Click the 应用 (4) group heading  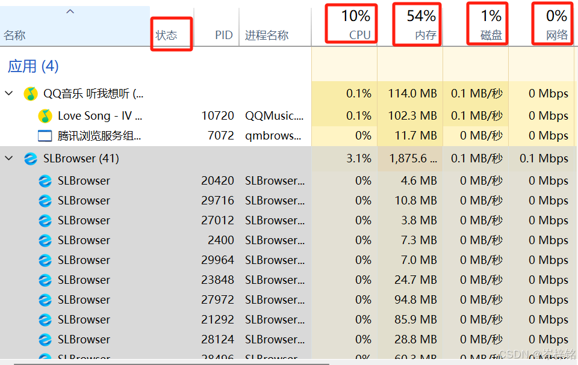click(33, 66)
